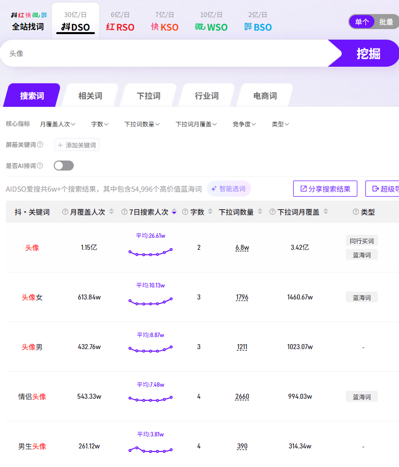Image resolution: width=399 pixels, height=467 pixels.
Task: Sort by 7日搜索人次 column arrows
Action: coord(174,212)
